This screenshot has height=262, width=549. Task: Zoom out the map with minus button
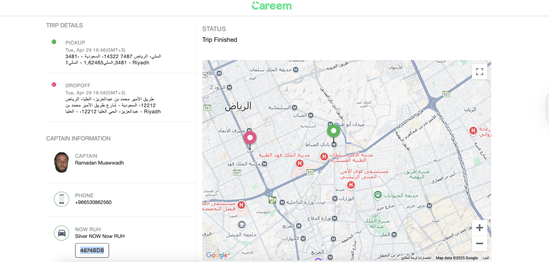[479, 243]
